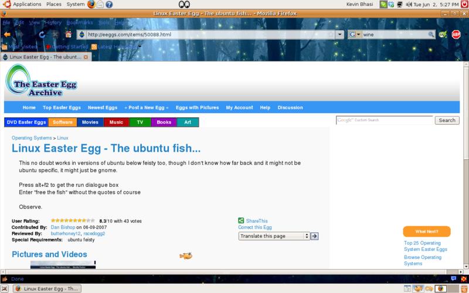The height and width of the screenshot is (293, 469).
Task: Click the Adblock Plus ABP icon
Action: coord(456,35)
